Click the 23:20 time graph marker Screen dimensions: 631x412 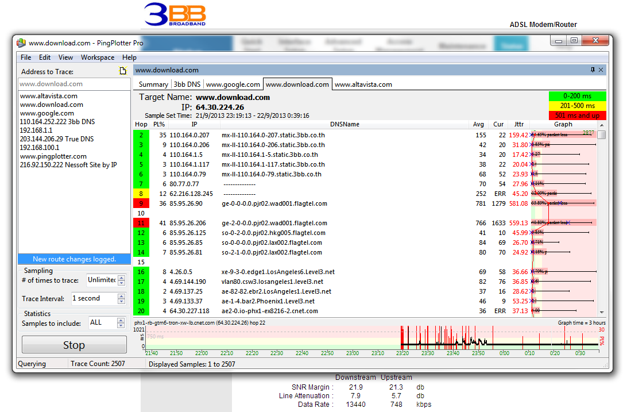pyautogui.click(x=402, y=353)
